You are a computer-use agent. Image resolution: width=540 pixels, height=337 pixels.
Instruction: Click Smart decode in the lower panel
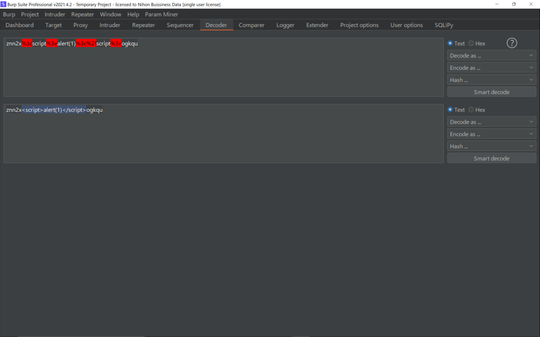tap(491, 158)
